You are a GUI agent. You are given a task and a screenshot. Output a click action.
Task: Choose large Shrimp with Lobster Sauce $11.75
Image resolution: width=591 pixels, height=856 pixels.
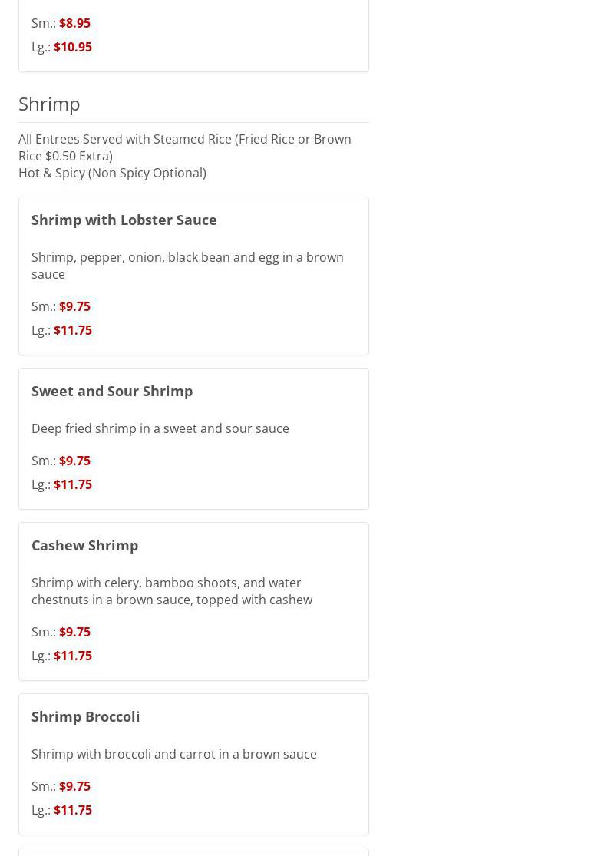(72, 330)
